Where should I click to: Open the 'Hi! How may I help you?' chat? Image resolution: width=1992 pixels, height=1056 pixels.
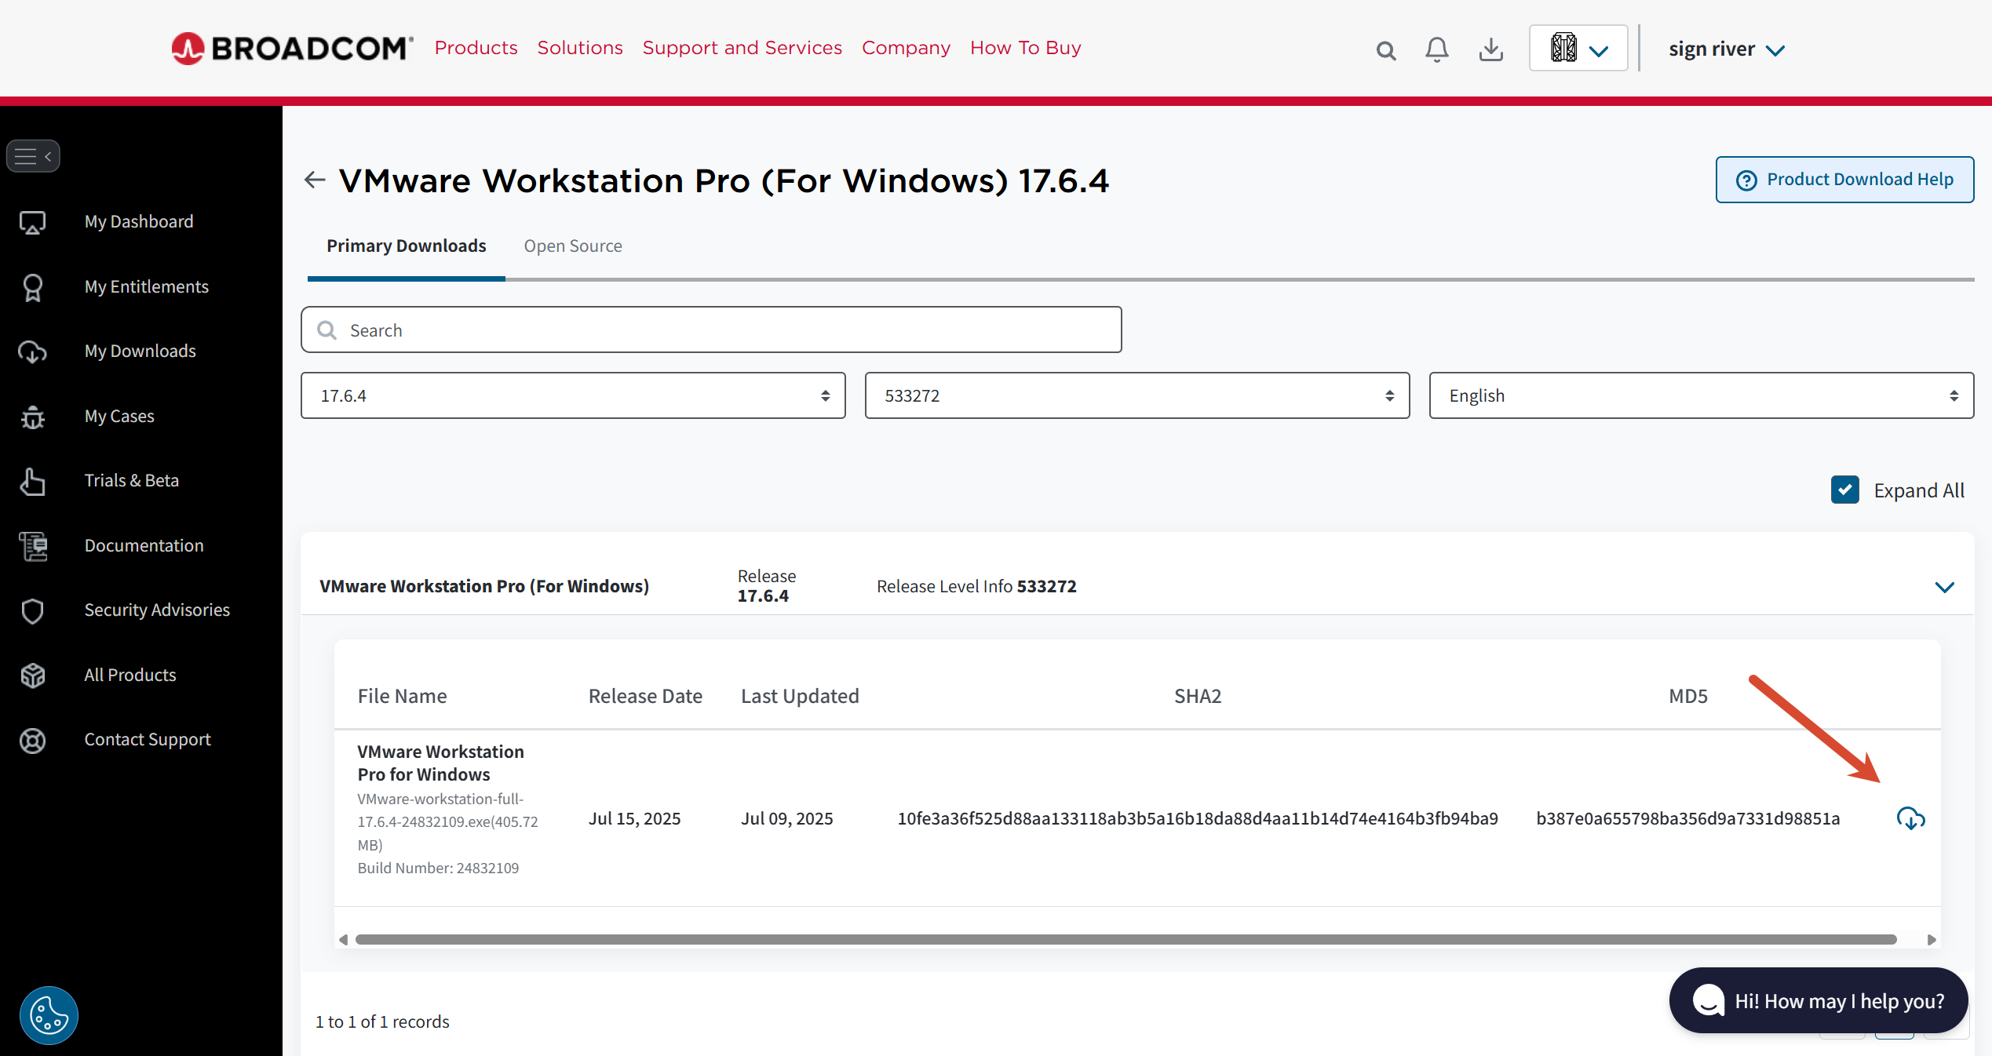(1819, 1001)
